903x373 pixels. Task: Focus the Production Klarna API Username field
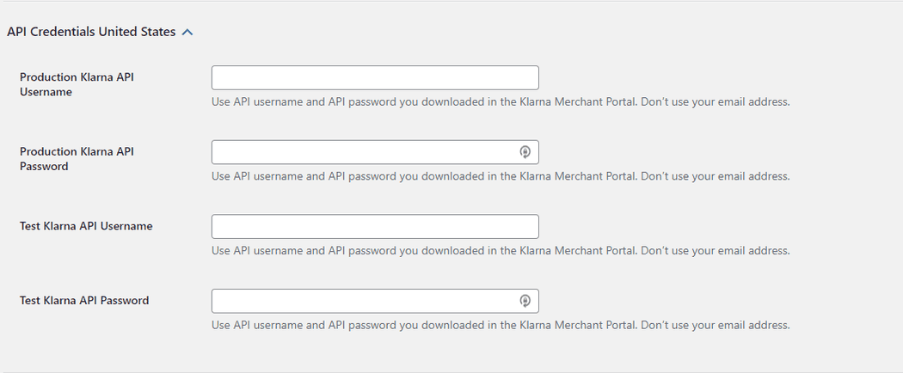375,78
